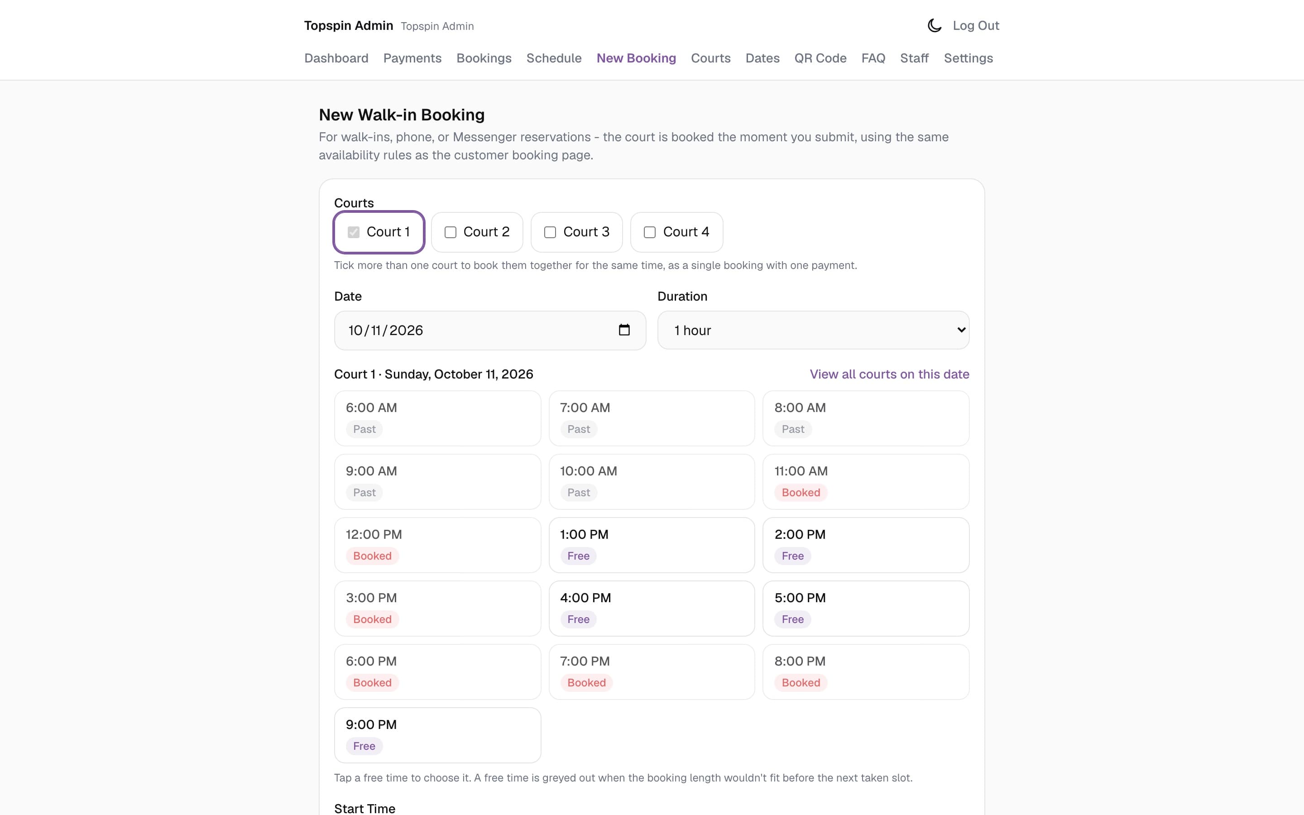
Task: Open the Courts tab
Action: pos(711,58)
